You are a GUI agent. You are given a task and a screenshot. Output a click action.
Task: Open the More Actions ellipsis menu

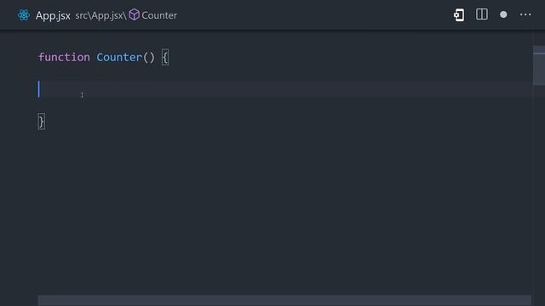coord(525,14)
